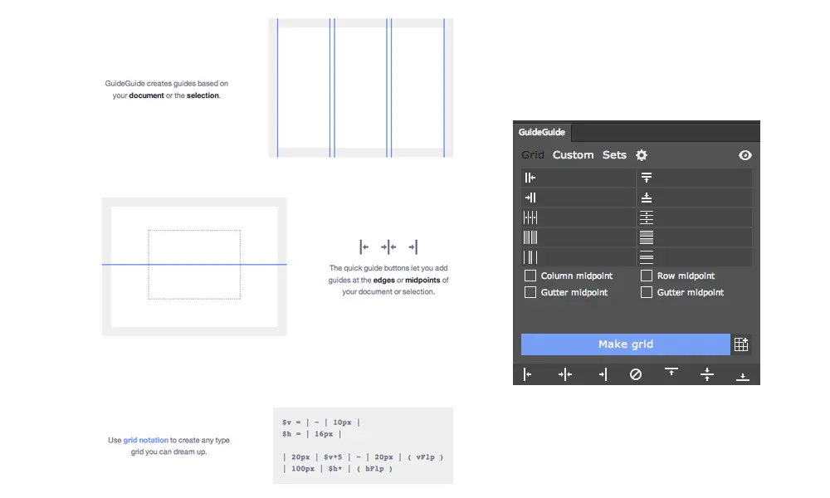Click text "The quick guide buttons let you add"
Viewport: 830px width, 498px height.
(388, 268)
